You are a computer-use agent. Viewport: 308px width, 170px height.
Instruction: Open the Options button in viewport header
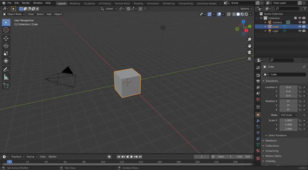pyautogui.click(x=245, y=8)
